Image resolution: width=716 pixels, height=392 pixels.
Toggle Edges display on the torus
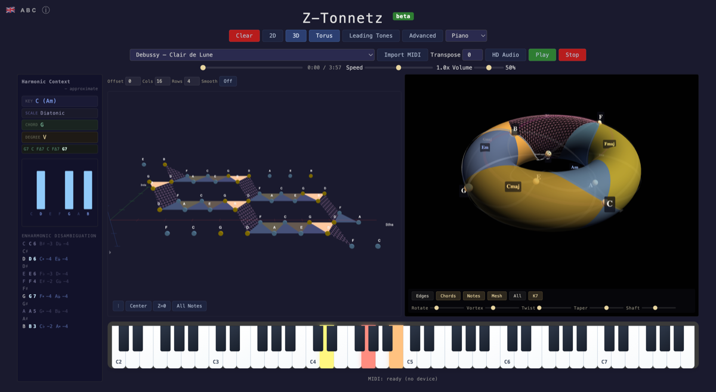point(422,296)
